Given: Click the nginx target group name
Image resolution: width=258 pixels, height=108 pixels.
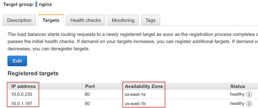Looking at the screenshot, I should 45,4.
